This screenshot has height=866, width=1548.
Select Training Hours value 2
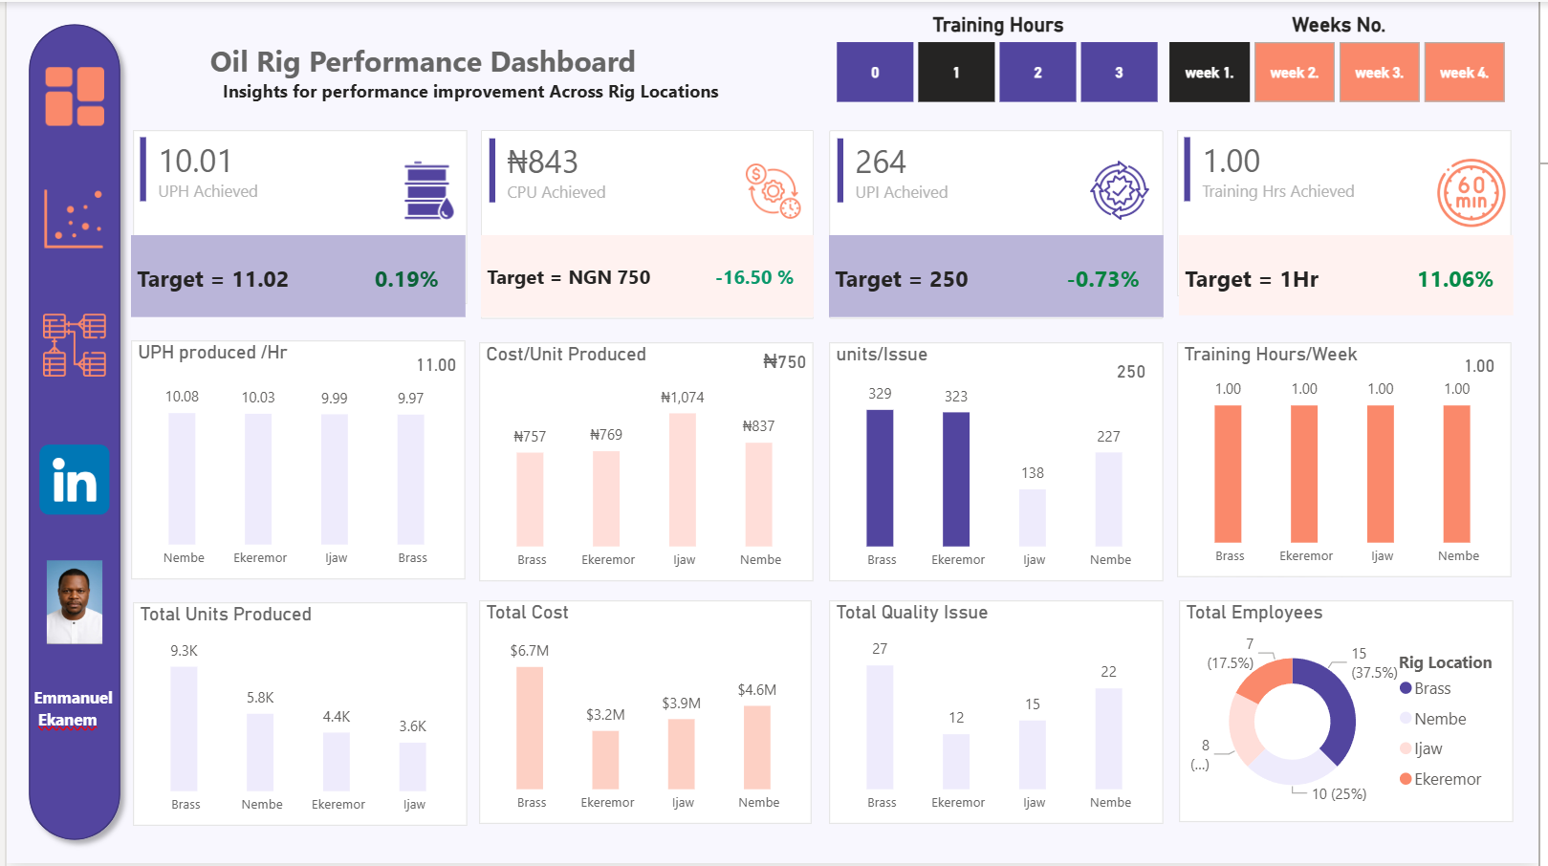(1037, 72)
